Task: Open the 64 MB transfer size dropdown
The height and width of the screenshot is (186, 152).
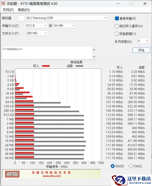Action: point(64,26)
